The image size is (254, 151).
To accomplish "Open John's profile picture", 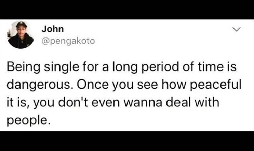I will 21,35.
